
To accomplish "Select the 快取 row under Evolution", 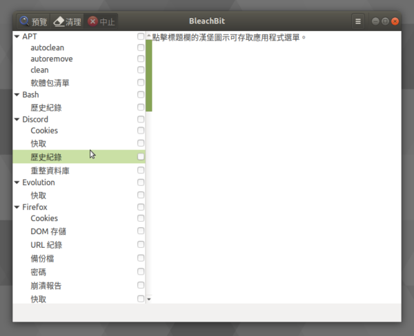I will point(79,196).
